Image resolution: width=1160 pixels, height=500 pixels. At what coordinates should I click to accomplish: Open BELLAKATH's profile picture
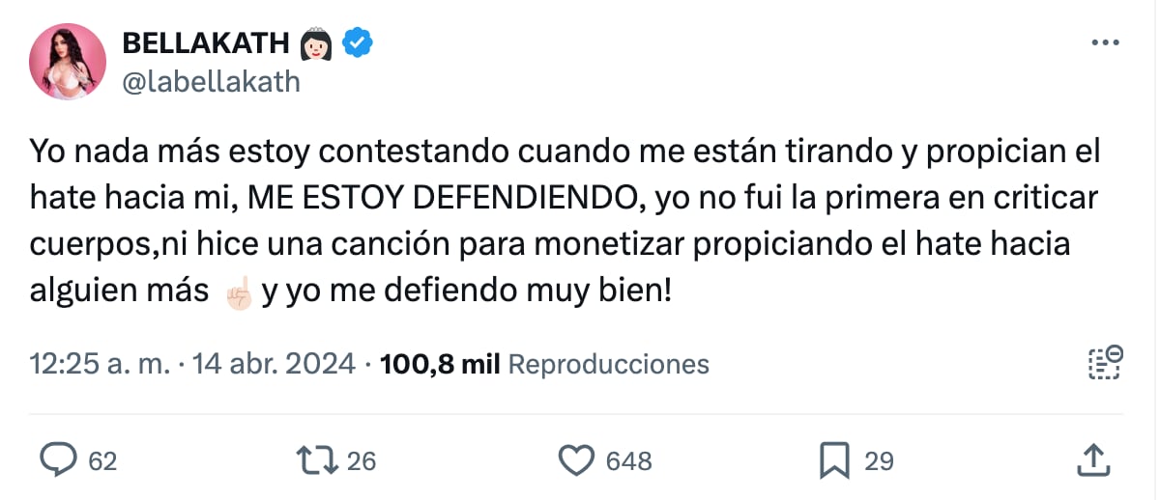[x=68, y=62]
